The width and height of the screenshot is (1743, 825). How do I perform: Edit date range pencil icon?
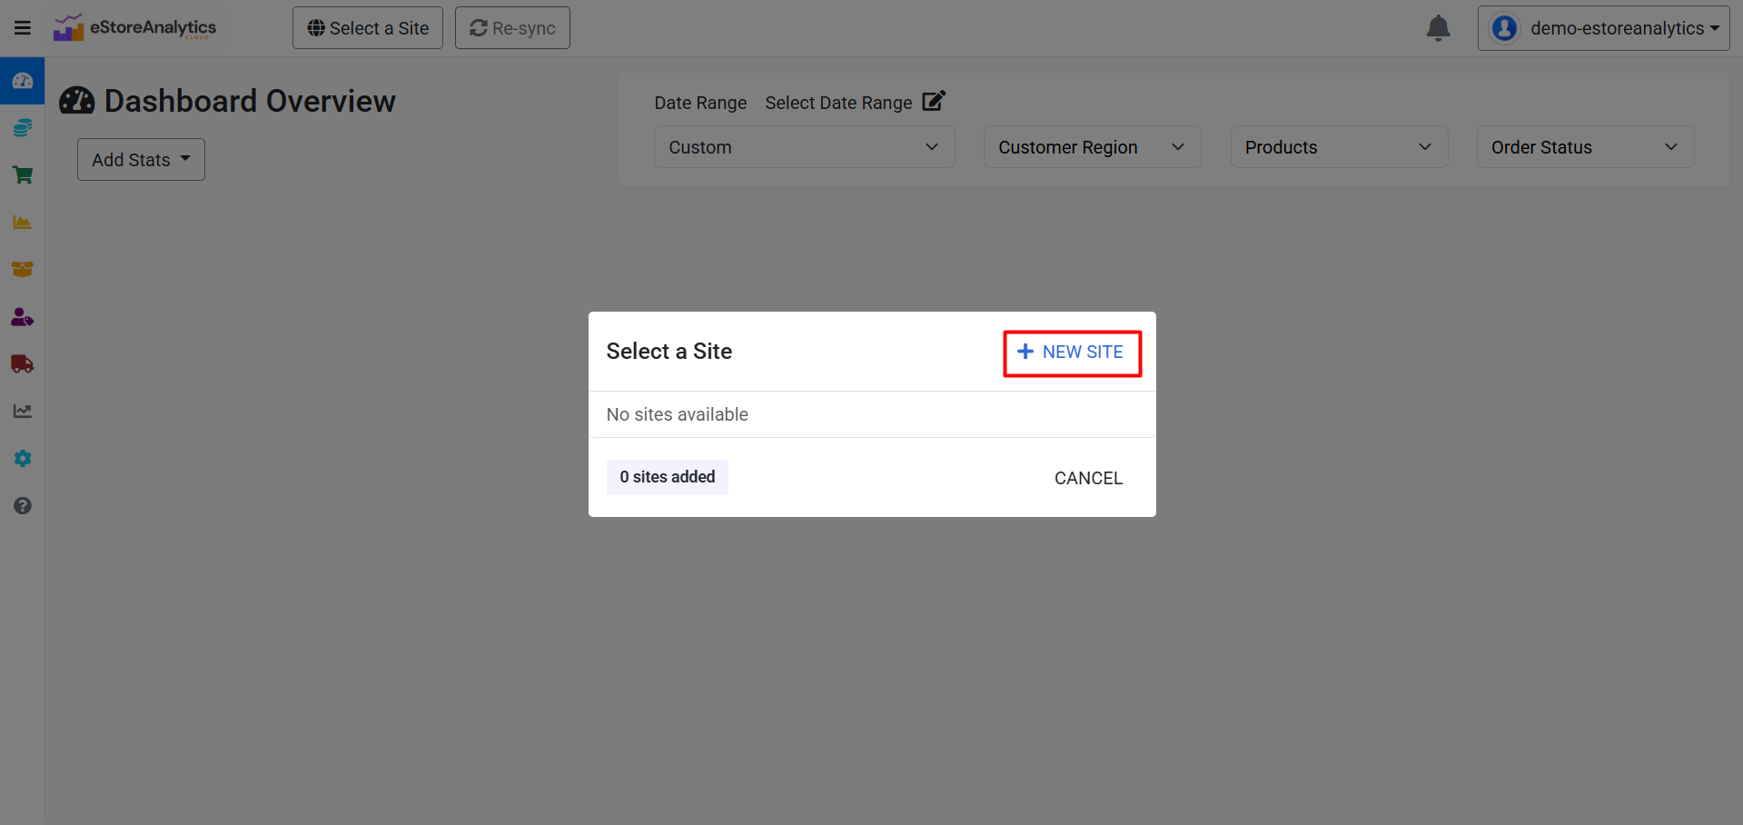point(934,101)
